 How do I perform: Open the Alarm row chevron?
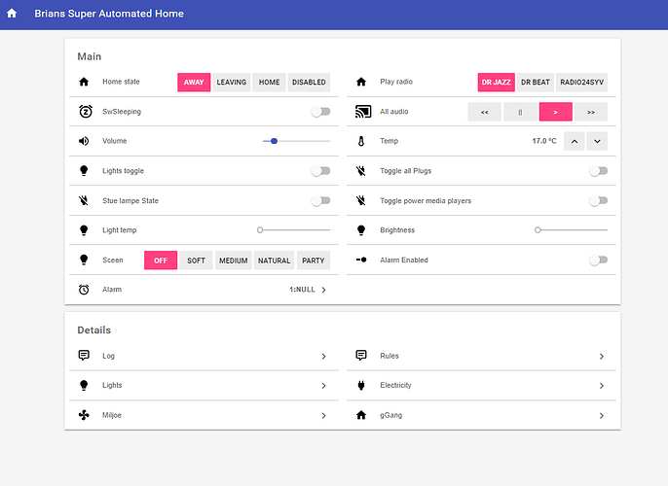point(323,290)
